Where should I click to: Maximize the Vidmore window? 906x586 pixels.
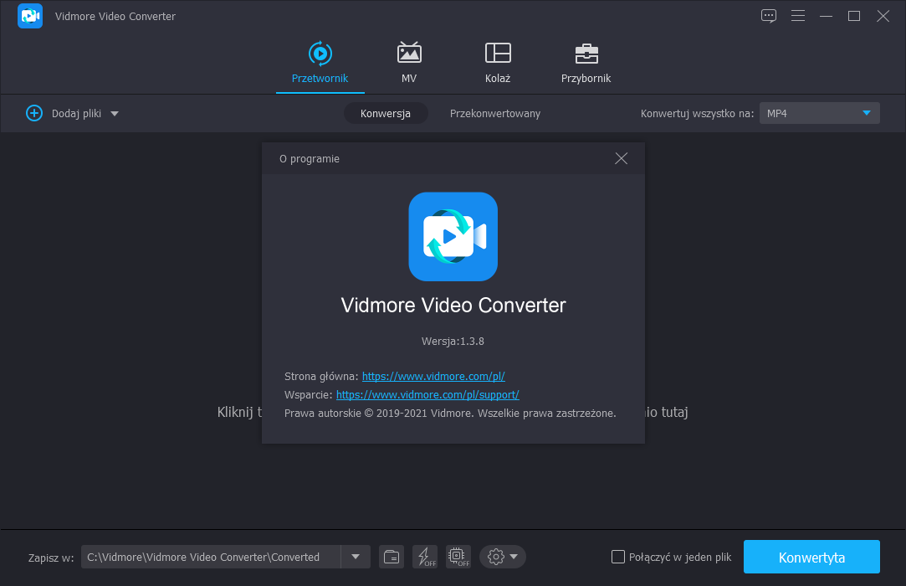(854, 16)
